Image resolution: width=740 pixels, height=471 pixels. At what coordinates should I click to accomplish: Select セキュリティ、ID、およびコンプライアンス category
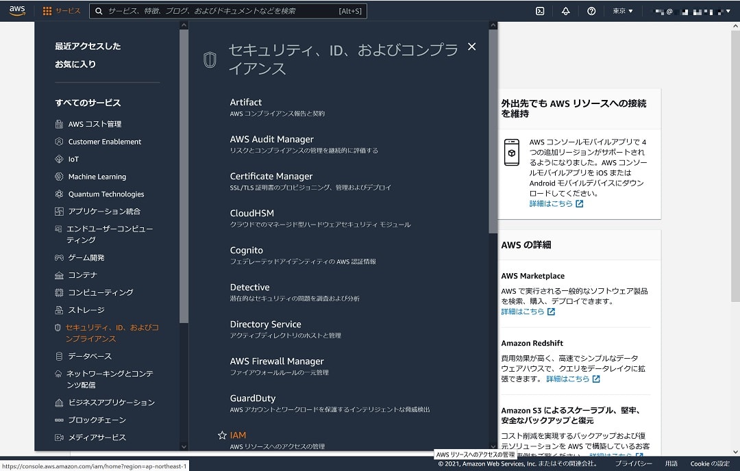tap(112, 333)
